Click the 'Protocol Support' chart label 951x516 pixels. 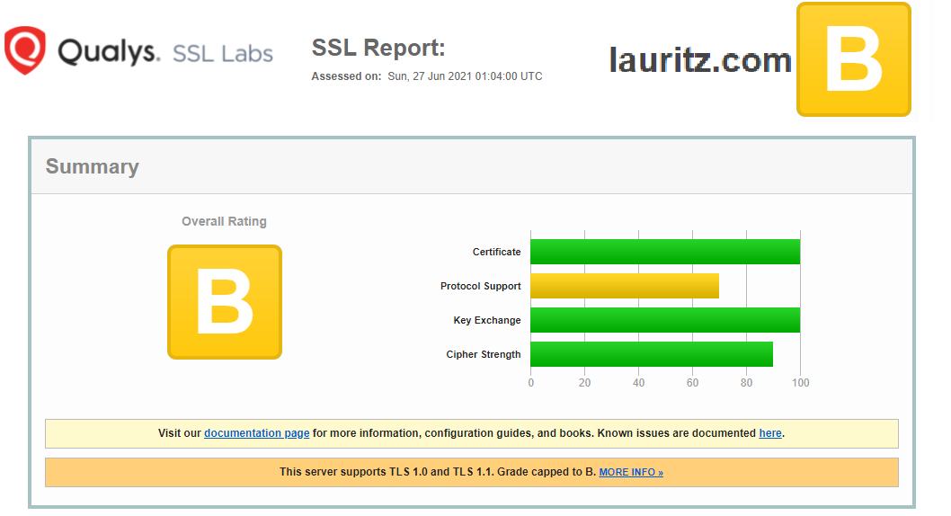click(x=480, y=286)
